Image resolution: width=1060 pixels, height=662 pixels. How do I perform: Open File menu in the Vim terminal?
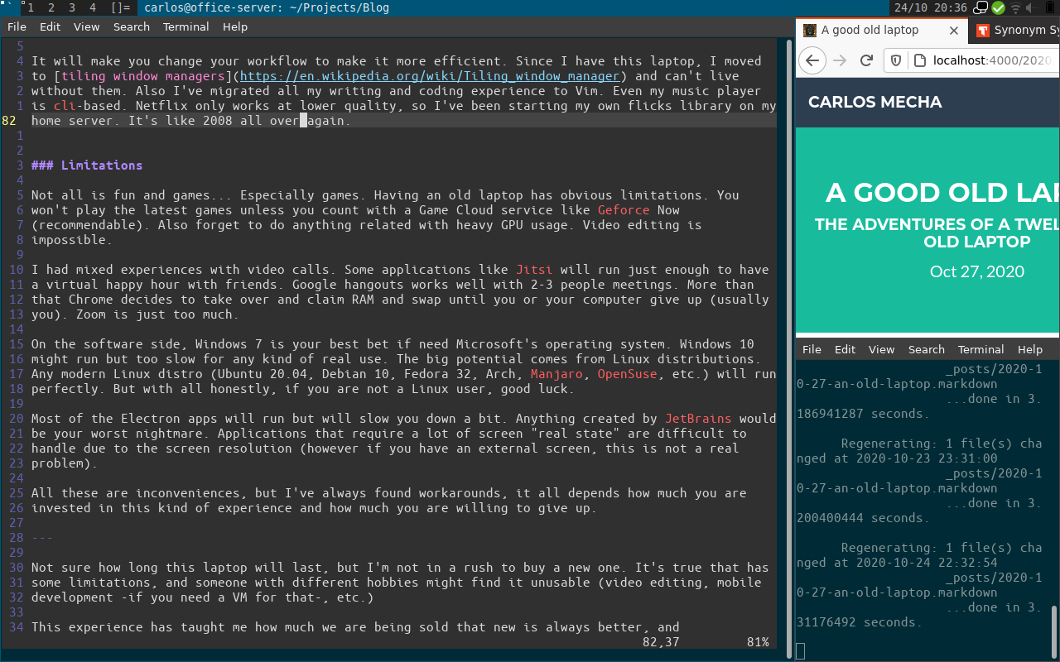tap(17, 26)
